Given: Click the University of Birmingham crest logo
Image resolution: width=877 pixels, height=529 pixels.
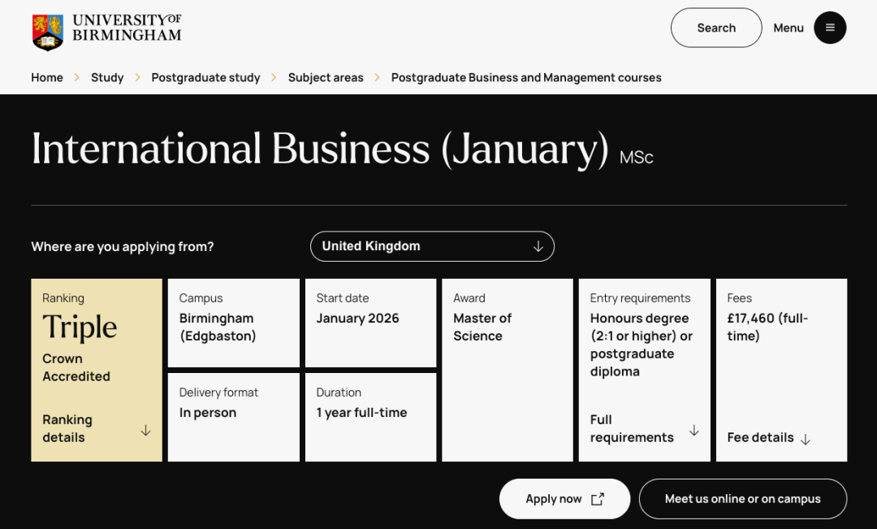Looking at the screenshot, I should click(x=48, y=33).
